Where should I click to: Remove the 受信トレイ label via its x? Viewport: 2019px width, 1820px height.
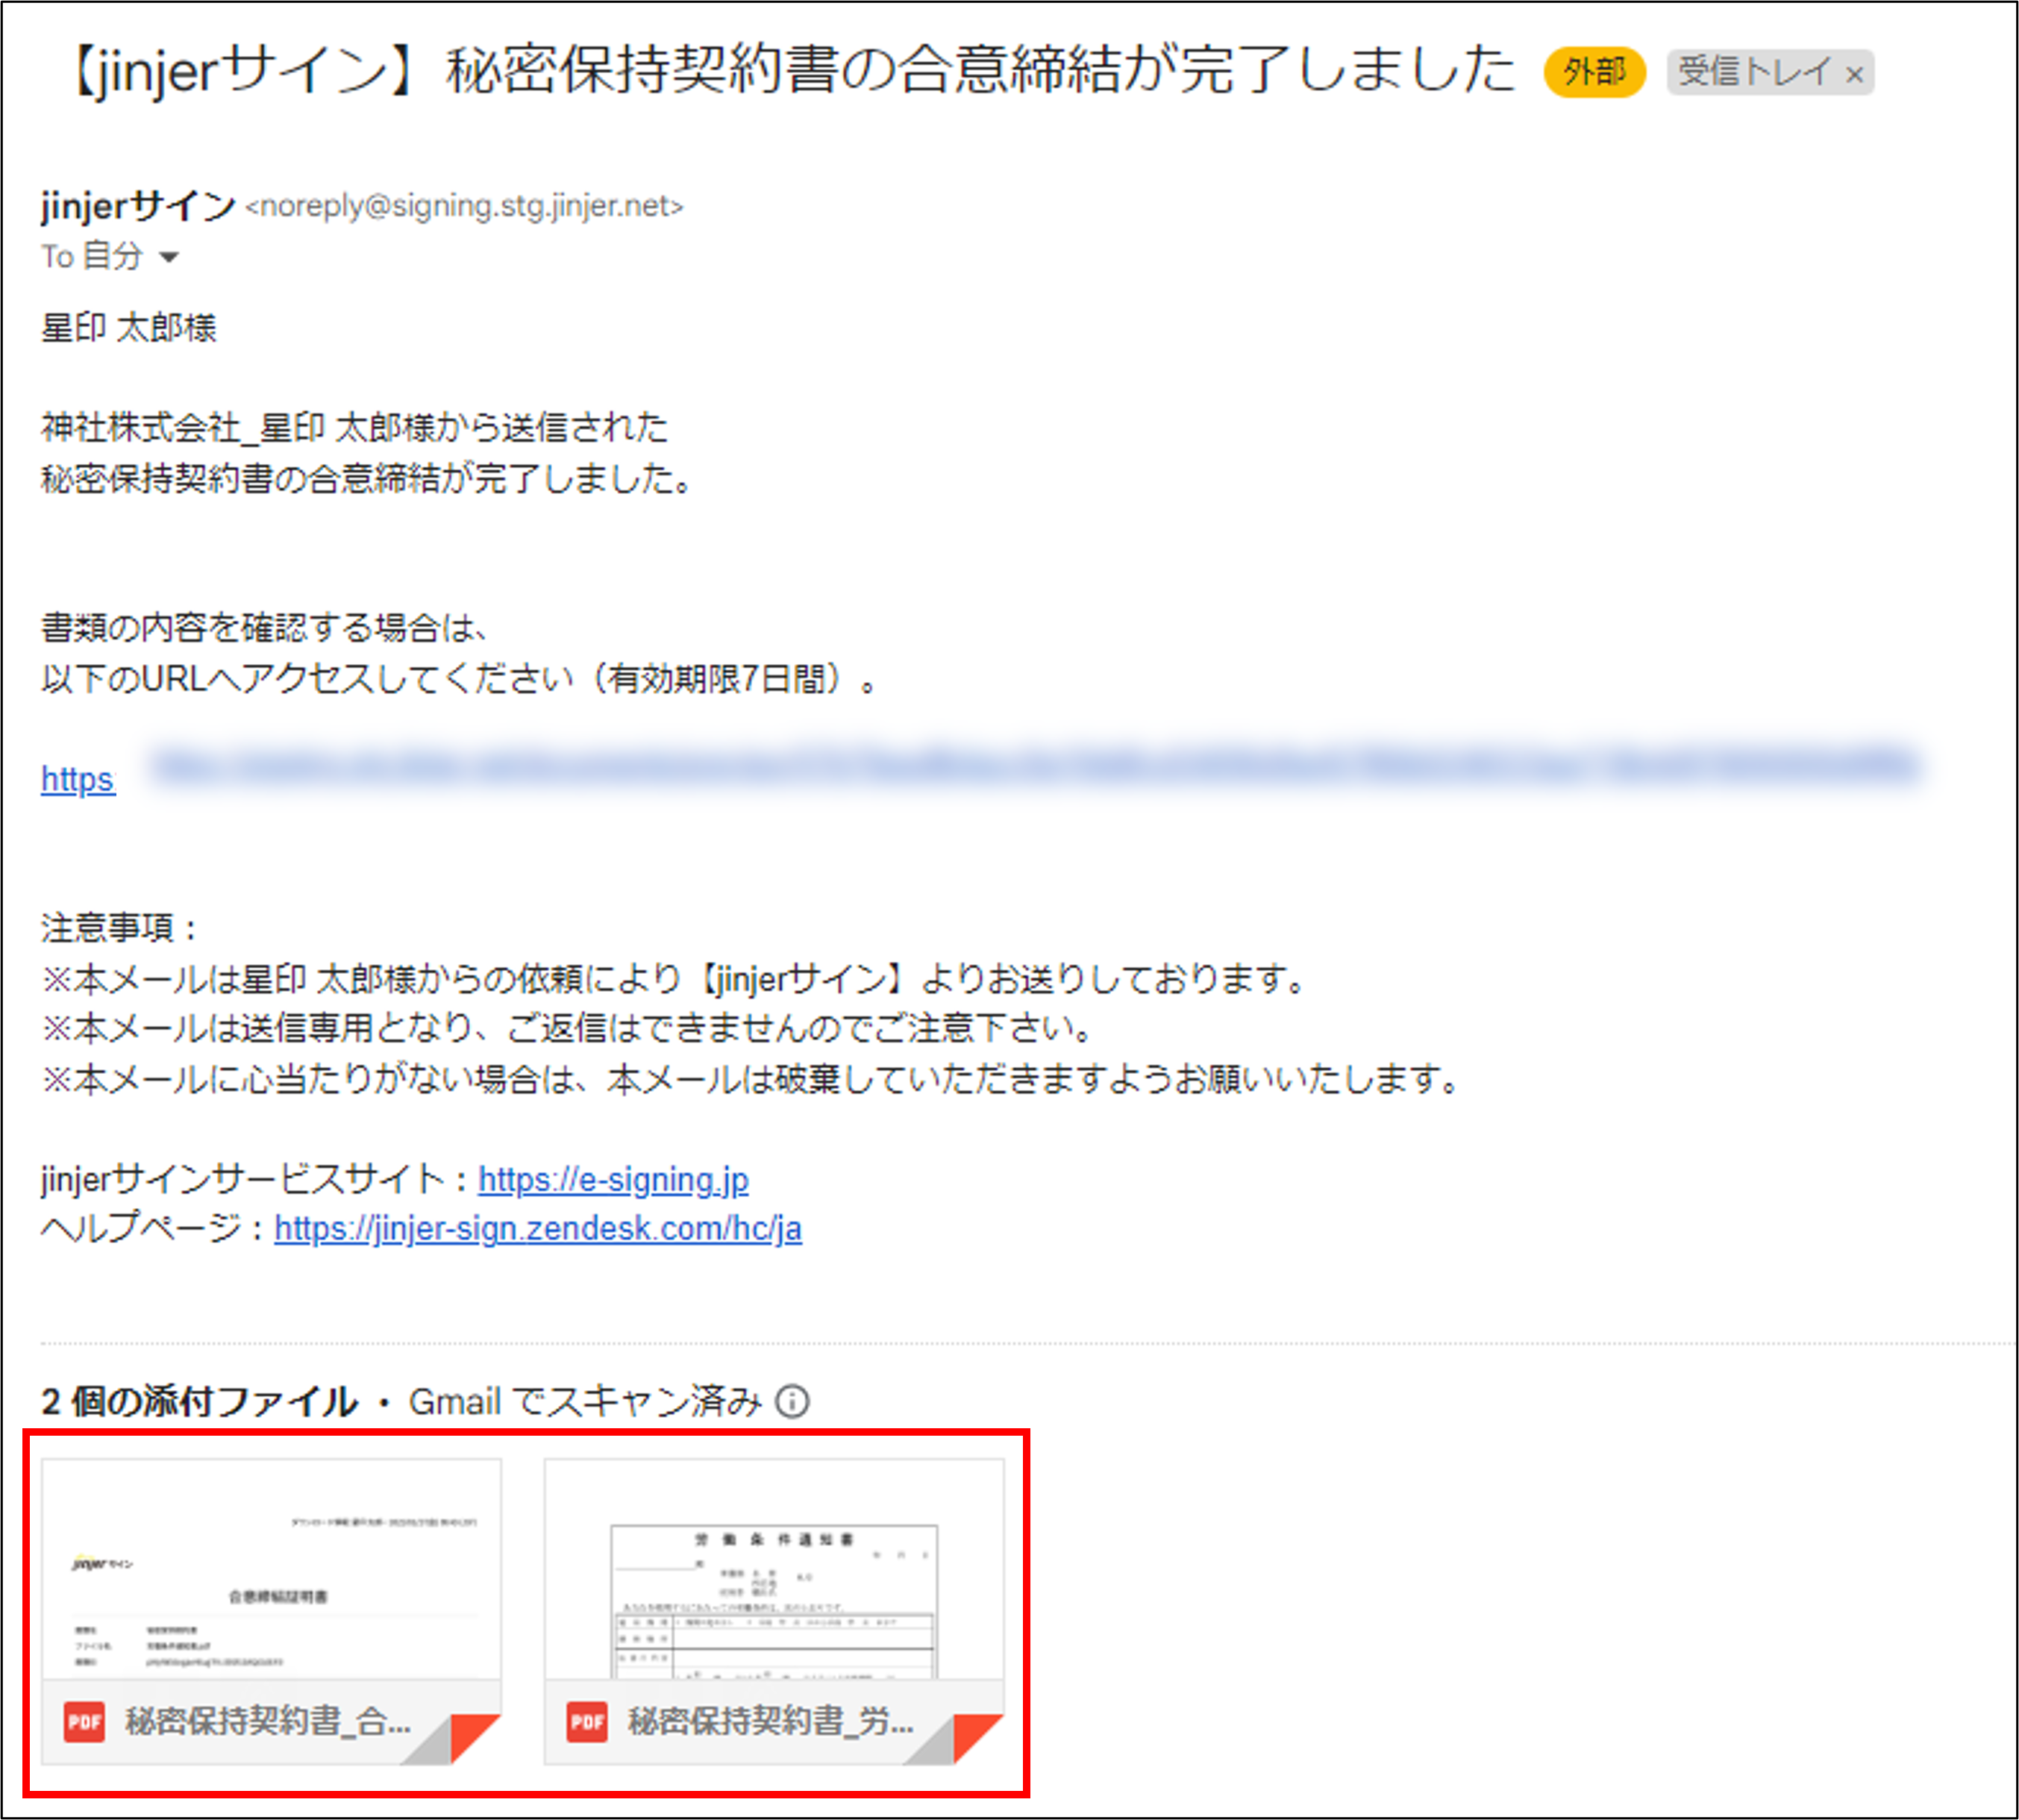[1856, 72]
